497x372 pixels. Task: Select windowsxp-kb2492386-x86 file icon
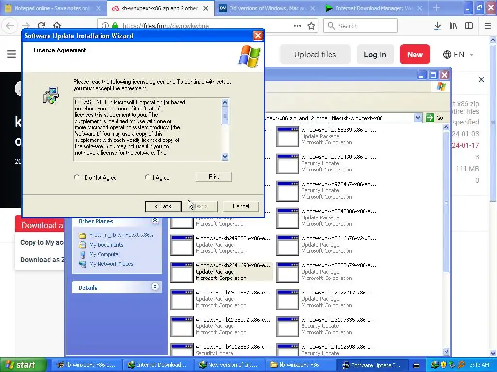[182, 245]
